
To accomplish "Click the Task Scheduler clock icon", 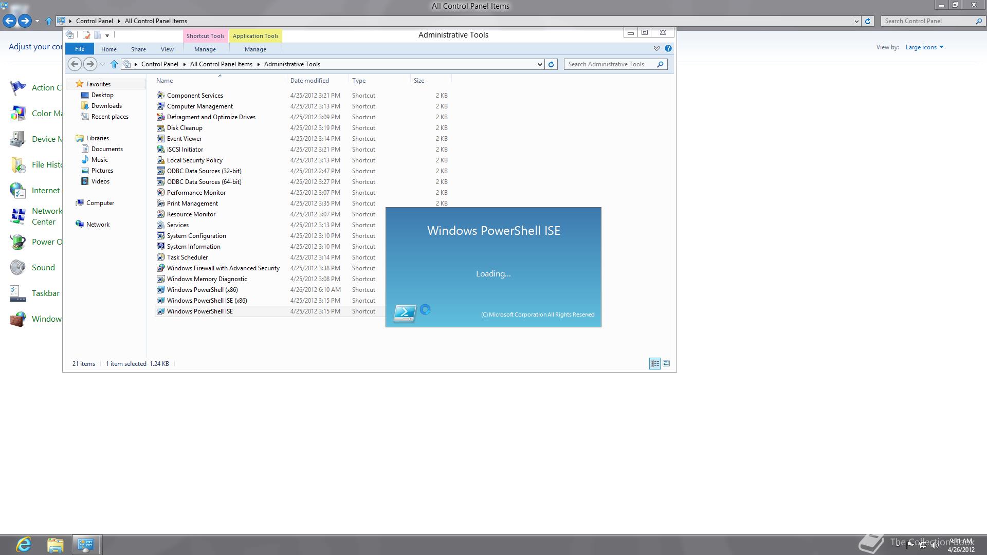I will [160, 257].
